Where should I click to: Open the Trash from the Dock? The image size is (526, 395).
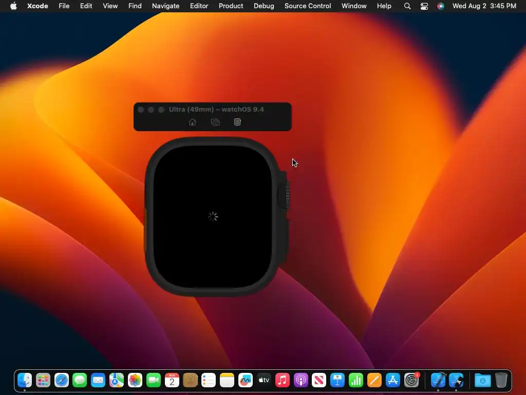[501, 380]
